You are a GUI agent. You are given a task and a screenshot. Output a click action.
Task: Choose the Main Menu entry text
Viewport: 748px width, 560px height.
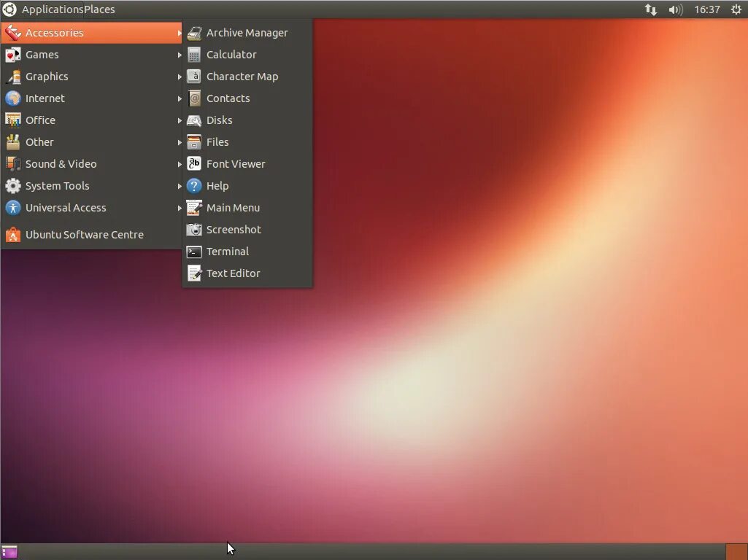tap(234, 209)
